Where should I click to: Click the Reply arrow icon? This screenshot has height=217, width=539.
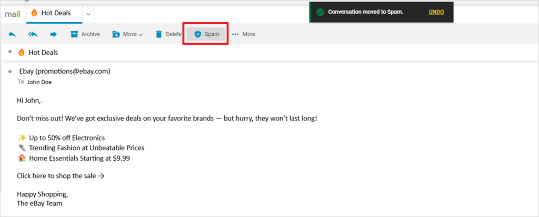(x=12, y=34)
